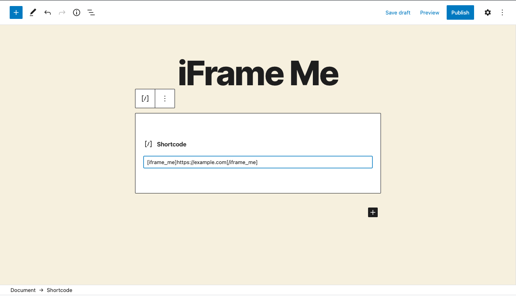
Task: Click the Redo arrow icon
Action: pyautogui.click(x=62, y=12)
